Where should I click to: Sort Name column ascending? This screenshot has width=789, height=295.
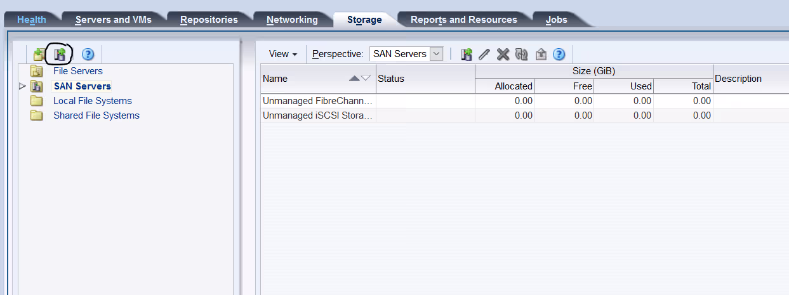point(354,79)
